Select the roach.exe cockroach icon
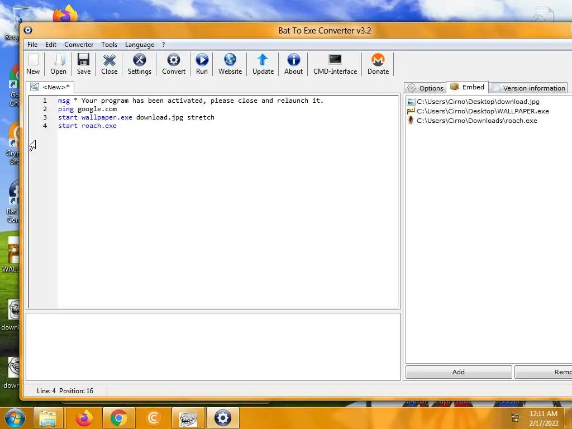Viewport: 572px width, 429px height. pyautogui.click(x=411, y=121)
